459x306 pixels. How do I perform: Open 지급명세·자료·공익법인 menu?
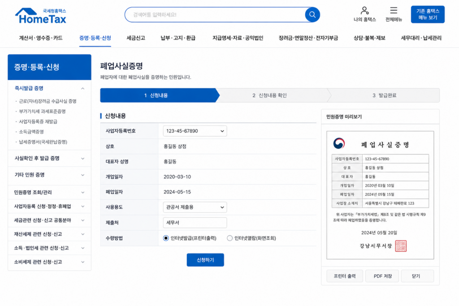[238, 38]
